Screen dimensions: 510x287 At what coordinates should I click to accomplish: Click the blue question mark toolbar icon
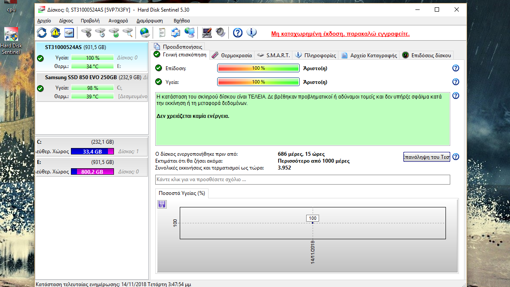pos(238,33)
